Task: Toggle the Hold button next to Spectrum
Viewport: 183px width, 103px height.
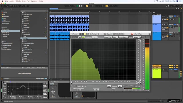Action: (80, 37)
